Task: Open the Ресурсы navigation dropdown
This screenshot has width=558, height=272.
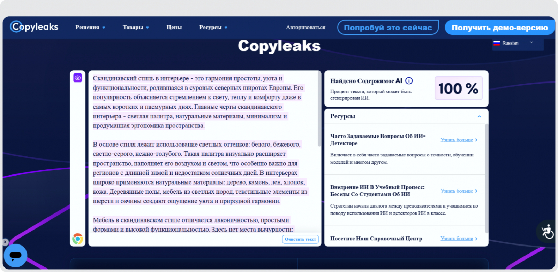Action: [213, 27]
